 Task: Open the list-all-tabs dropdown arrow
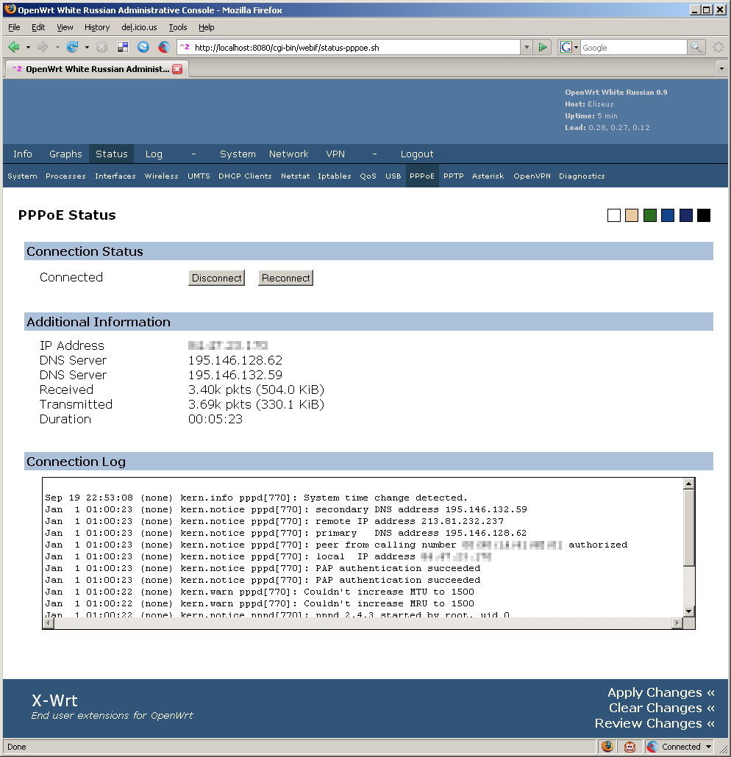721,69
